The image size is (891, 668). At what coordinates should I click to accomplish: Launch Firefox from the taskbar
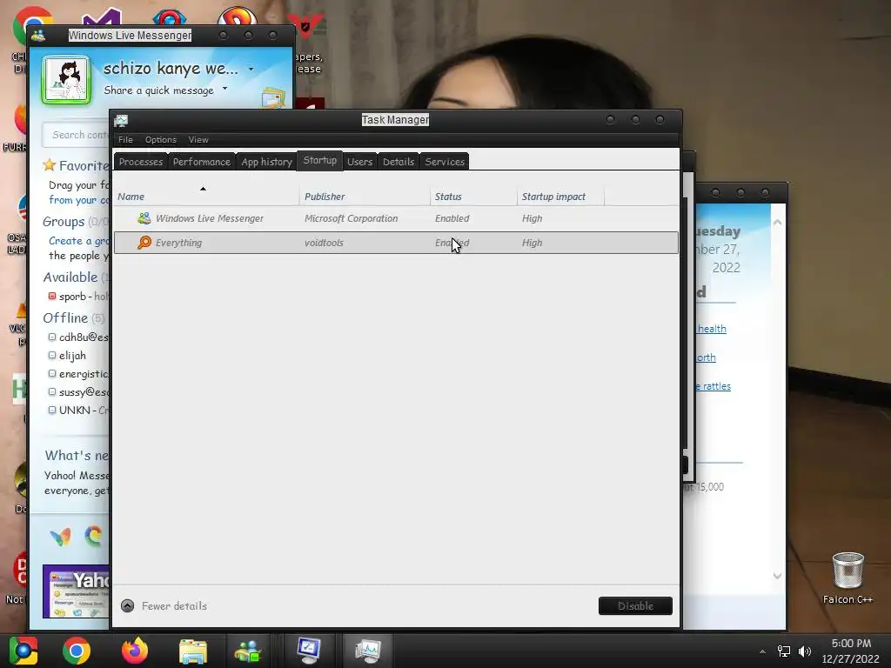[135, 651]
